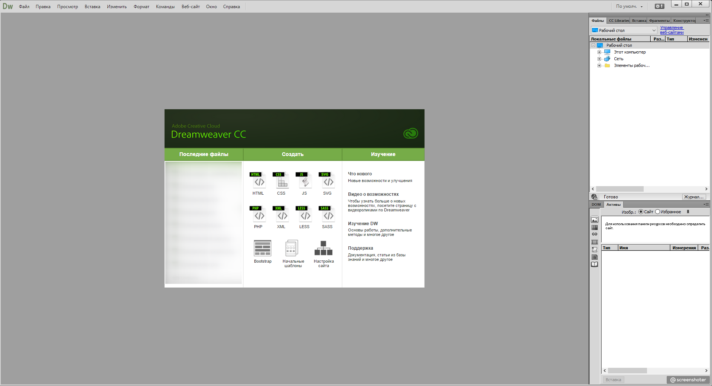Click the Изменен column header in Files
The height and width of the screenshot is (386, 712).
click(x=698, y=39)
